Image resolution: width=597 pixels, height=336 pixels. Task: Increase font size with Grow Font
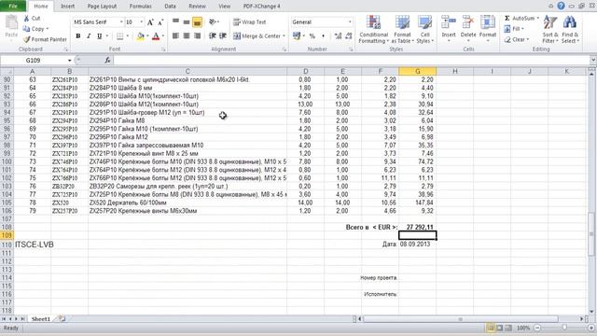pyautogui.click(x=150, y=22)
